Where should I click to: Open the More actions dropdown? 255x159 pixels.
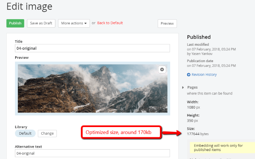74,23
